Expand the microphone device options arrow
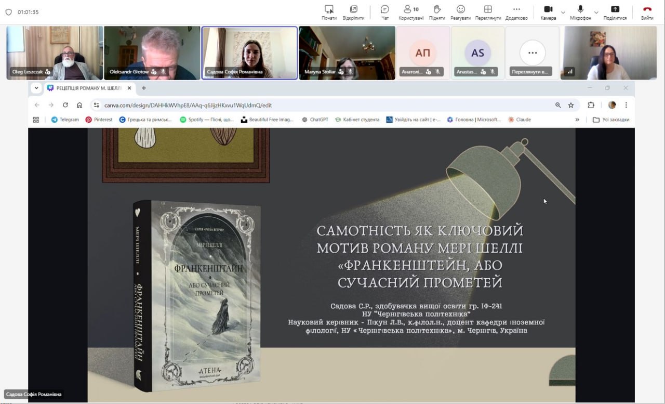The height and width of the screenshot is (404, 665). point(596,12)
